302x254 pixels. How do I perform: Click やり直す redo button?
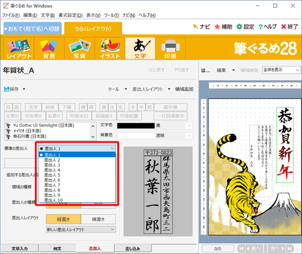[x=181, y=70]
